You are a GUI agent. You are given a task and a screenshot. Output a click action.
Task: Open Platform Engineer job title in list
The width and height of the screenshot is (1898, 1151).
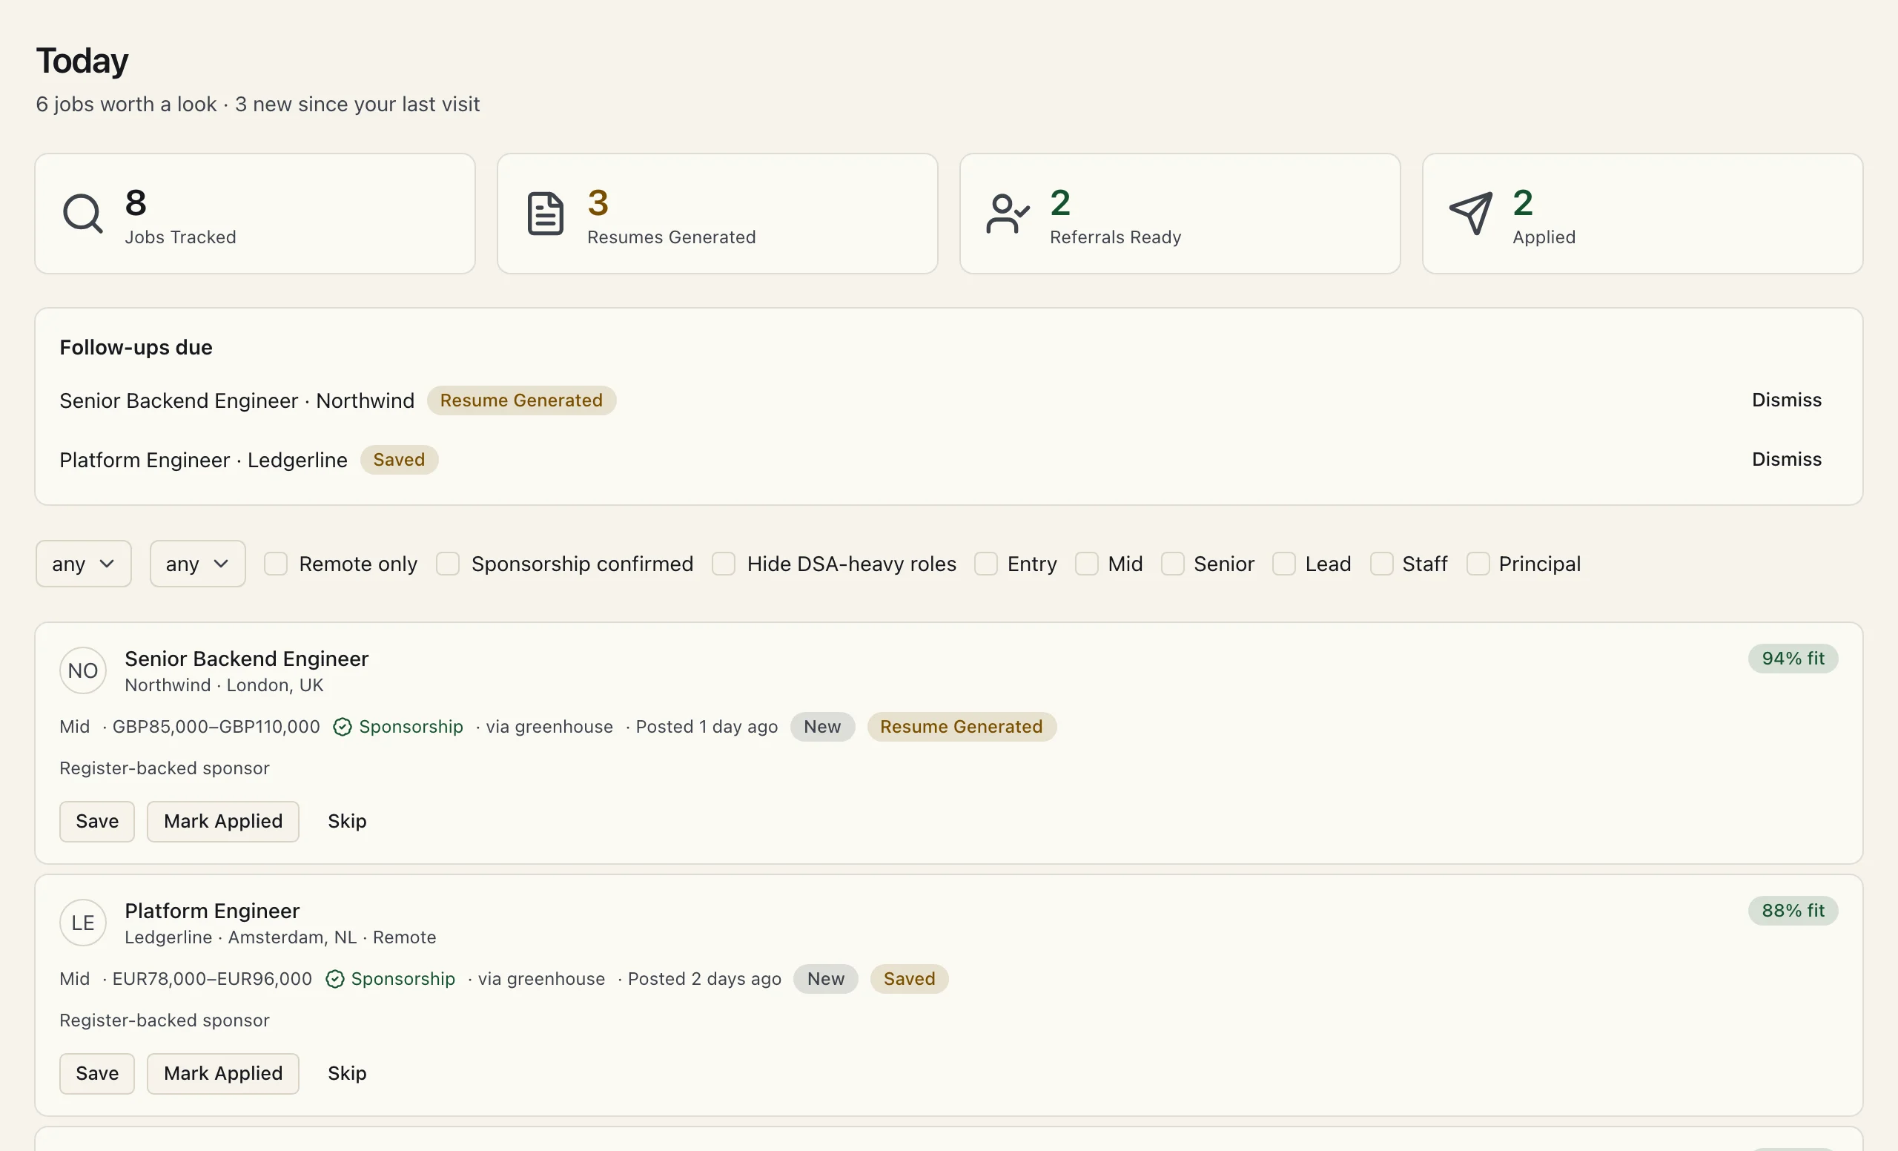click(x=212, y=911)
